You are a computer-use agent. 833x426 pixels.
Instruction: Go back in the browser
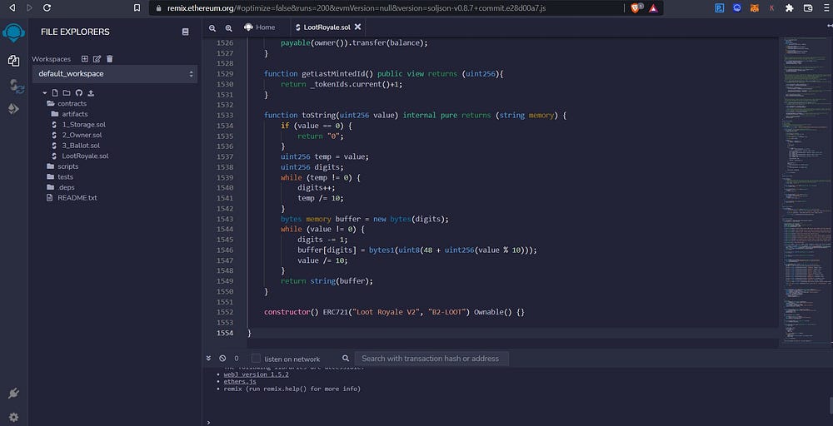click(12, 8)
